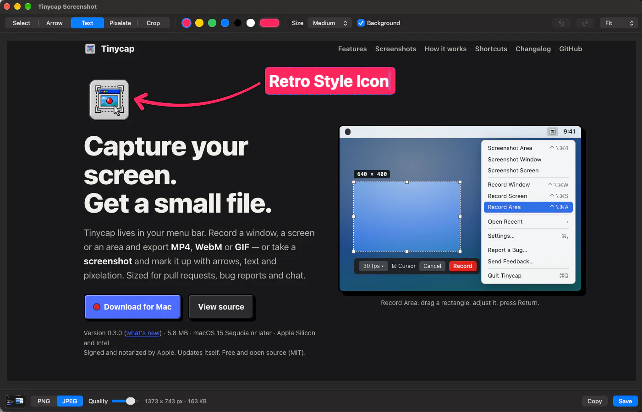642x412 pixels.
Task: Click the screenshot thumbnail in bottom bar
Action: click(15, 401)
